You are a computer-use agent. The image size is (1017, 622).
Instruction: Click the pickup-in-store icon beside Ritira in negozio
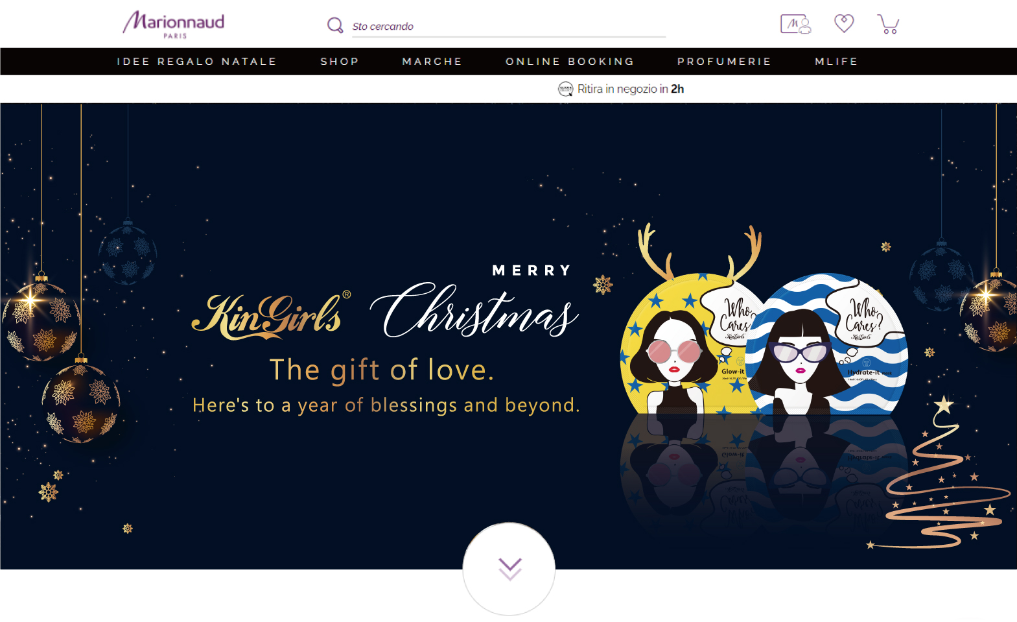[565, 89]
